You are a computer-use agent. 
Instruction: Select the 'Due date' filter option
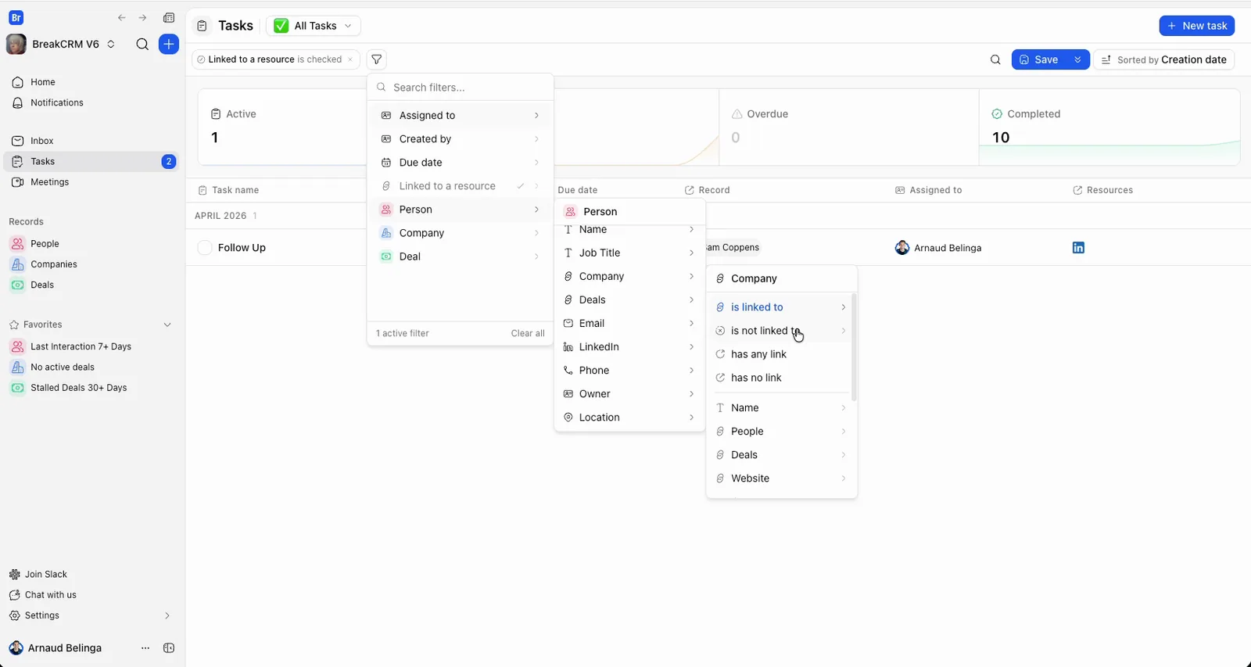click(460, 163)
